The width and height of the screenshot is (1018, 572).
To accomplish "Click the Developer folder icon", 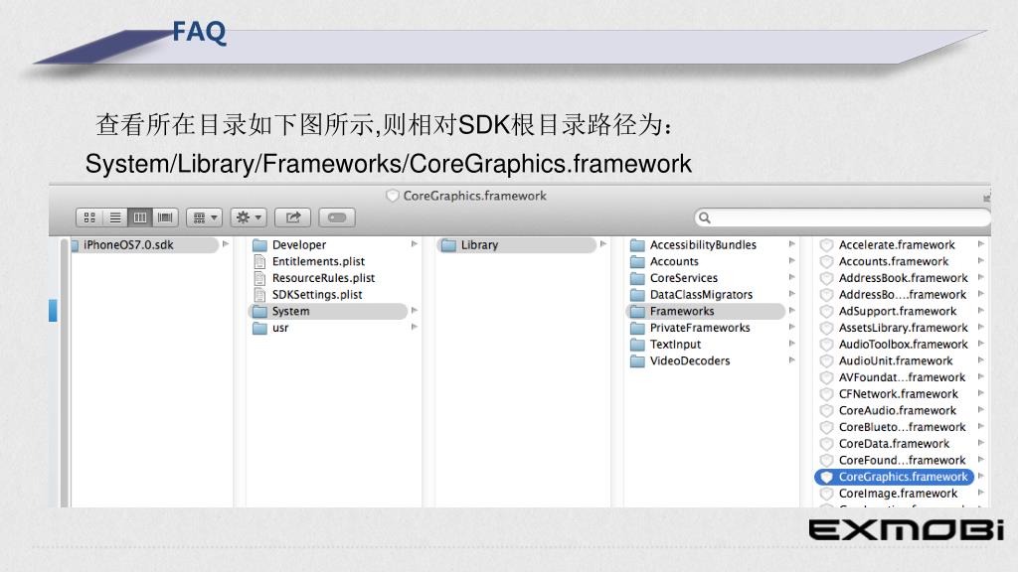I will tap(259, 245).
